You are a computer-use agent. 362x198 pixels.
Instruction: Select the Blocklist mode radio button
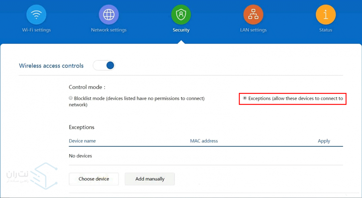point(71,98)
